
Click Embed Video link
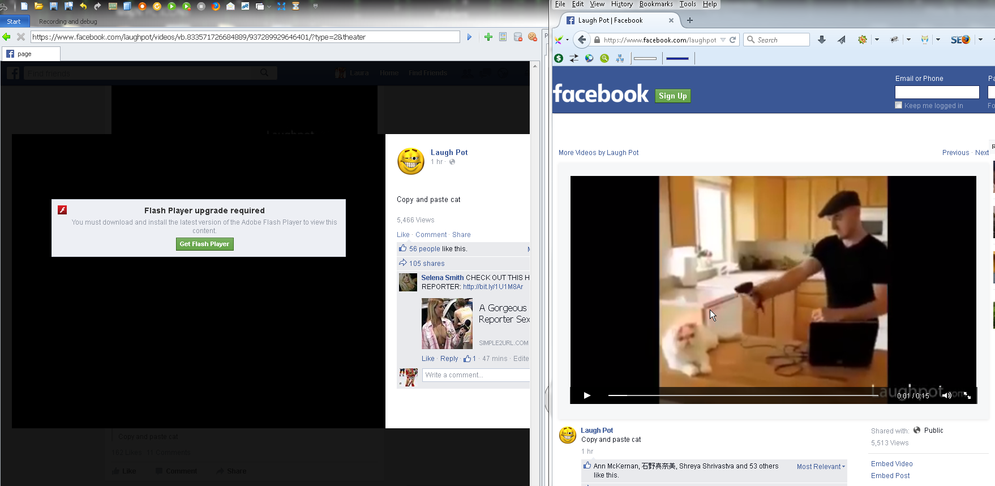891,464
